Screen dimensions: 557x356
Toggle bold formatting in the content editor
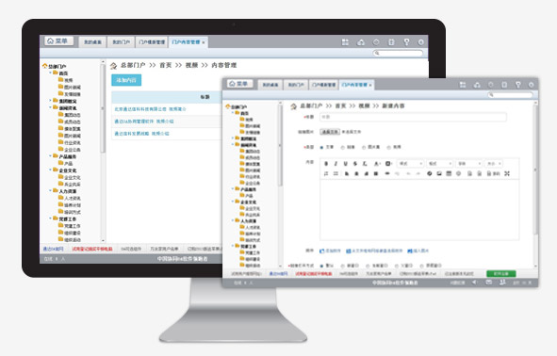coord(326,164)
